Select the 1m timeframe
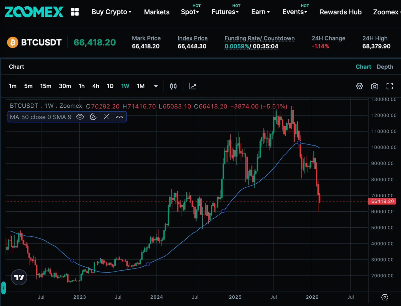 [12, 86]
